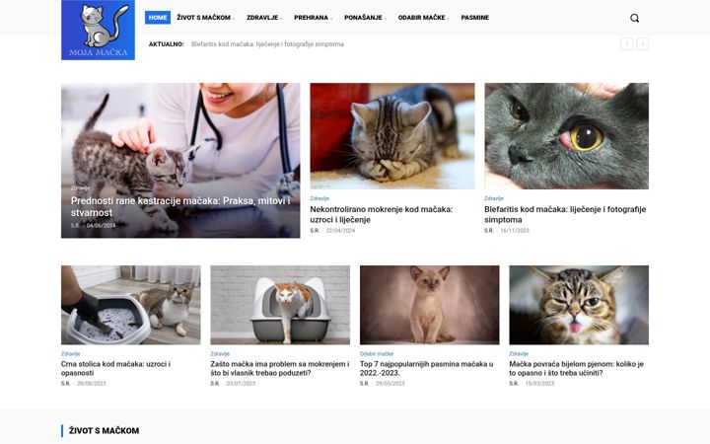The width and height of the screenshot is (710, 444).
Task: Click the AKTUALNO ticker label
Action: [x=167, y=44]
